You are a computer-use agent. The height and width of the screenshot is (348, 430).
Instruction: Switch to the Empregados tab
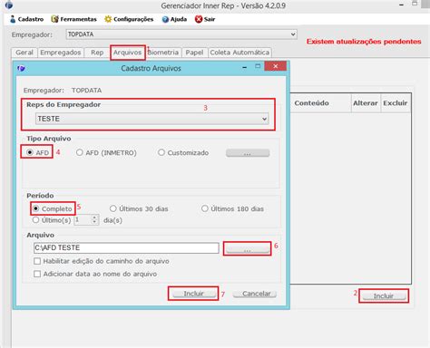[x=61, y=53]
